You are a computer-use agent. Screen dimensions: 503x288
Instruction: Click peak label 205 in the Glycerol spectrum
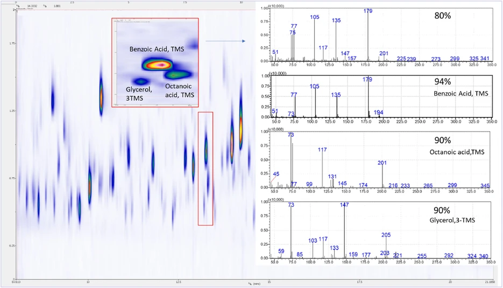click(x=386, y=235)
